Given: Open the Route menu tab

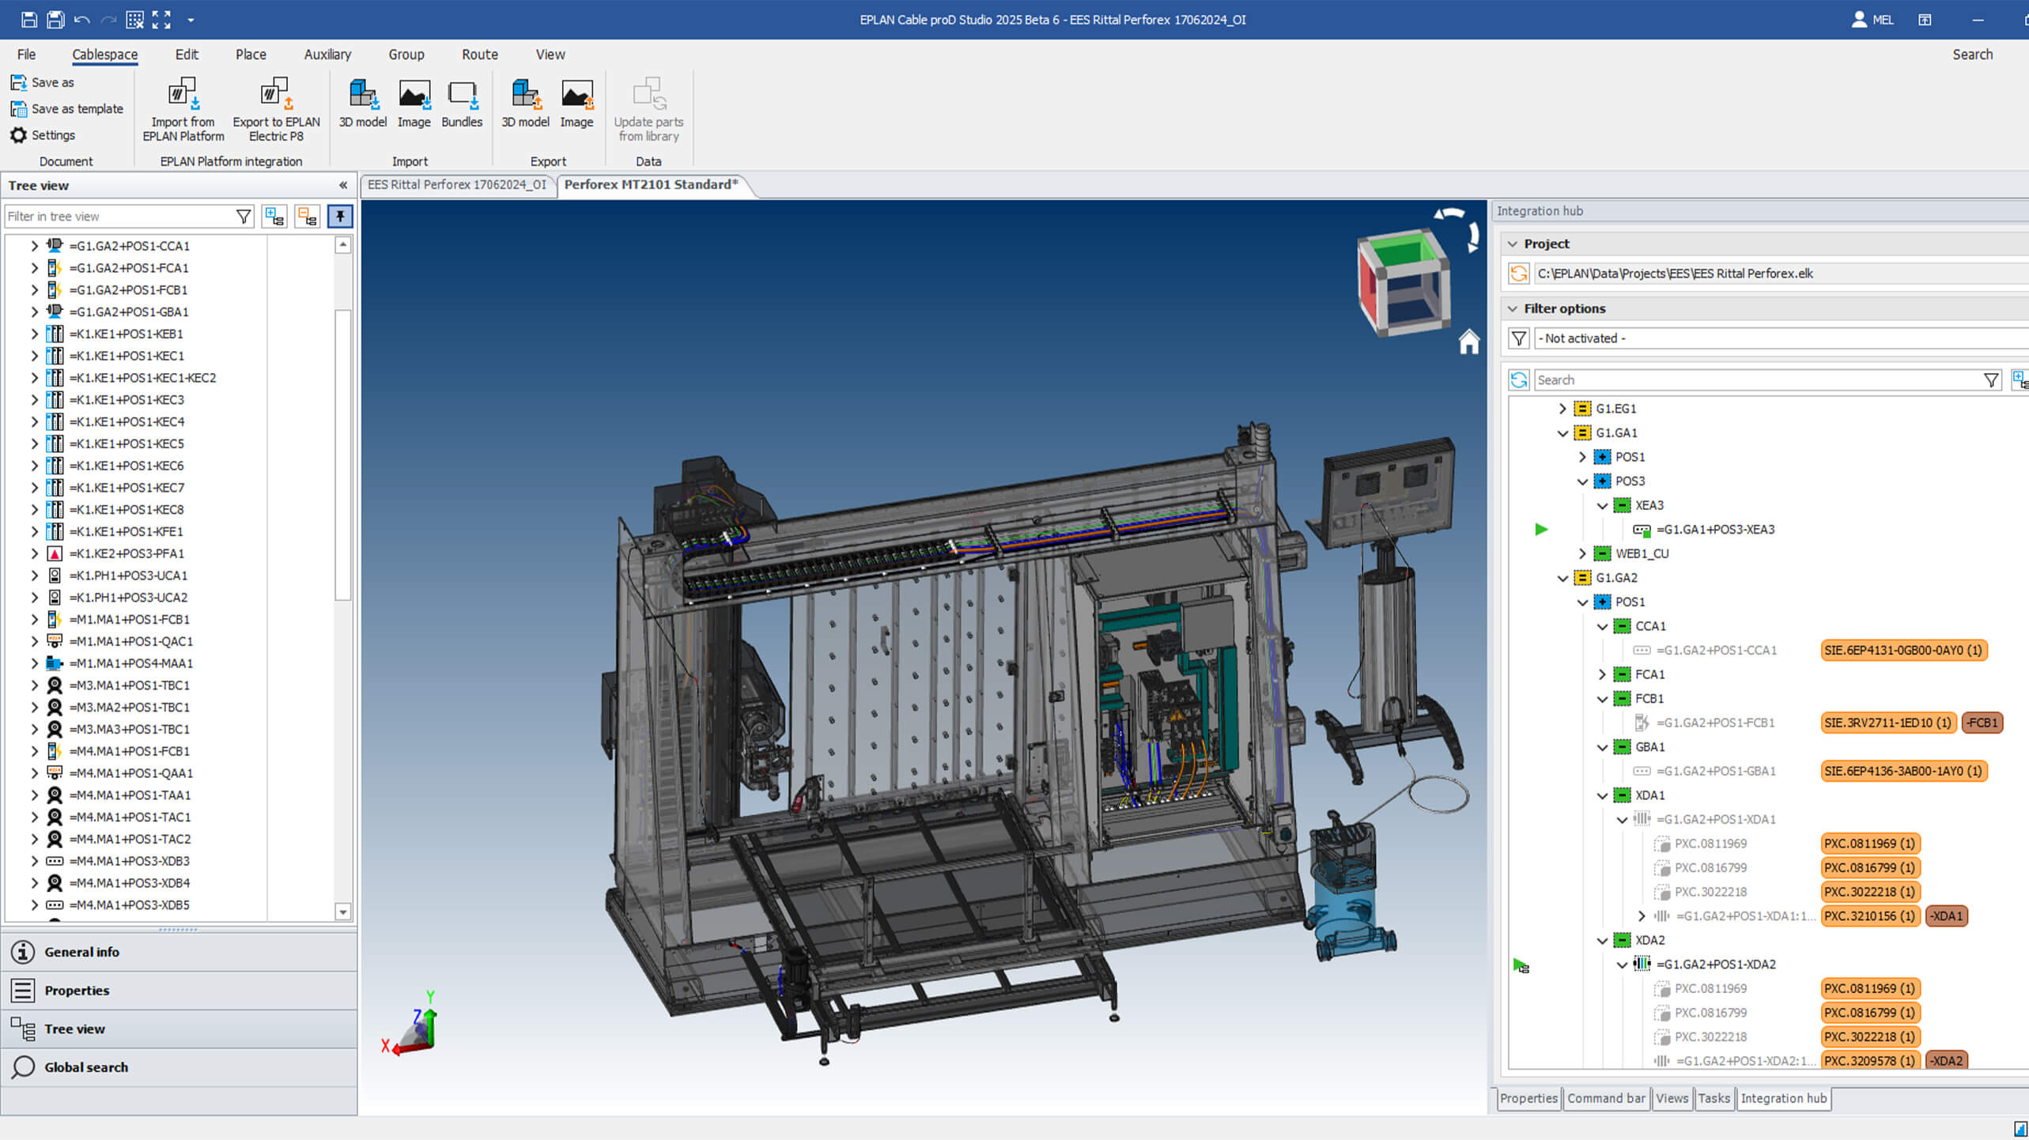Looking at the screenshot, I should pyautogui.click(x=479, y=55).
